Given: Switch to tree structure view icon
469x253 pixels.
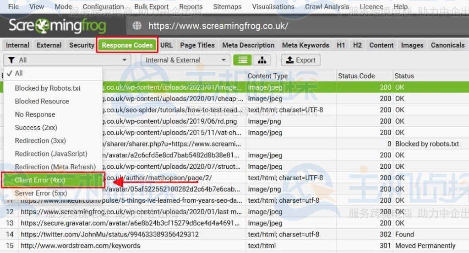Looking at the screenshot, I should coord(262,60).
